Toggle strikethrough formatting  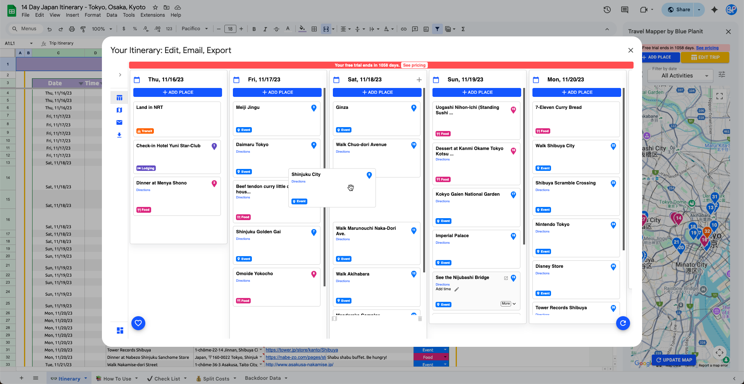[x=276, y=29]
